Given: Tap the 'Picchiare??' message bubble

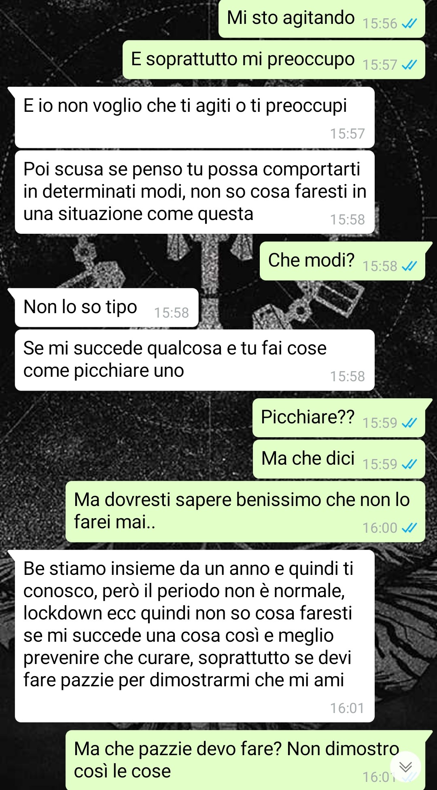Looking at the screenshot, I should pyautogui.click(x=339, y=418).
